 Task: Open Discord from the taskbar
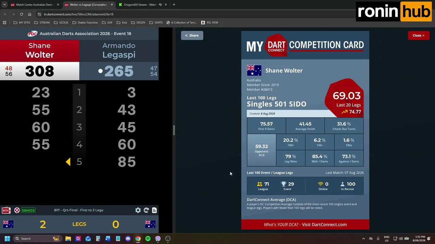128,239
